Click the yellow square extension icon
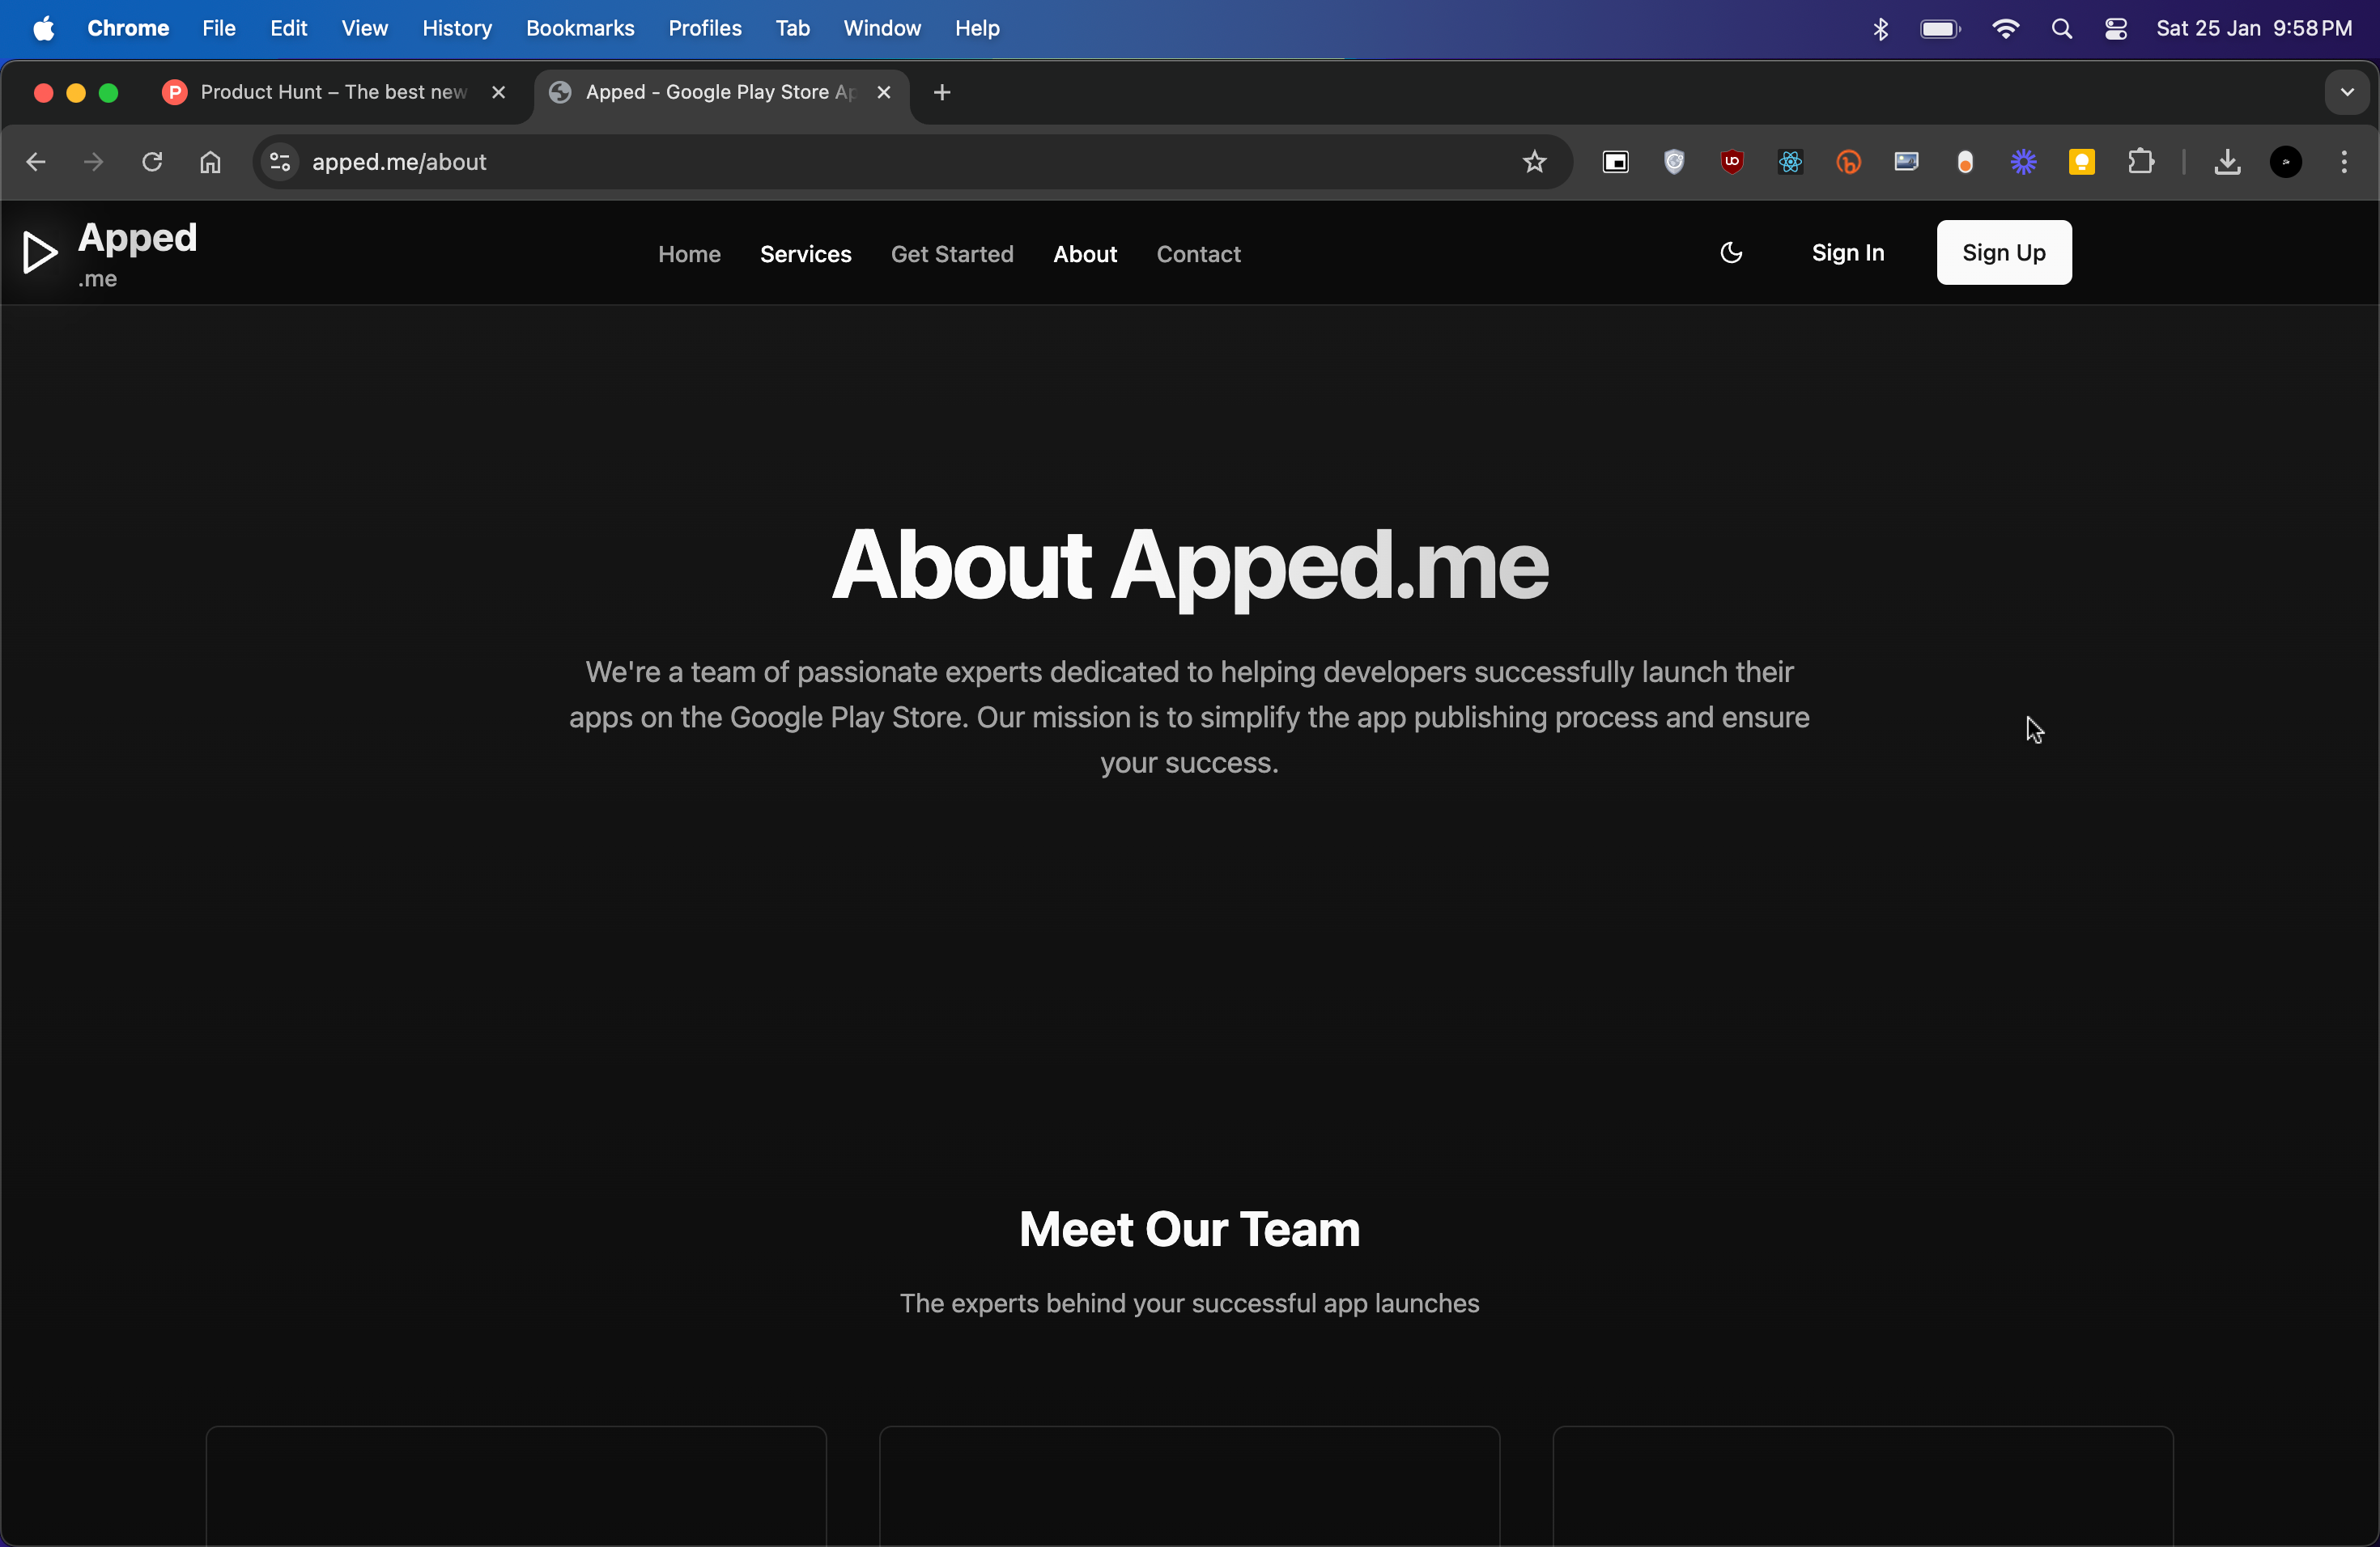2380x1547 pixels. [2082, 162]
